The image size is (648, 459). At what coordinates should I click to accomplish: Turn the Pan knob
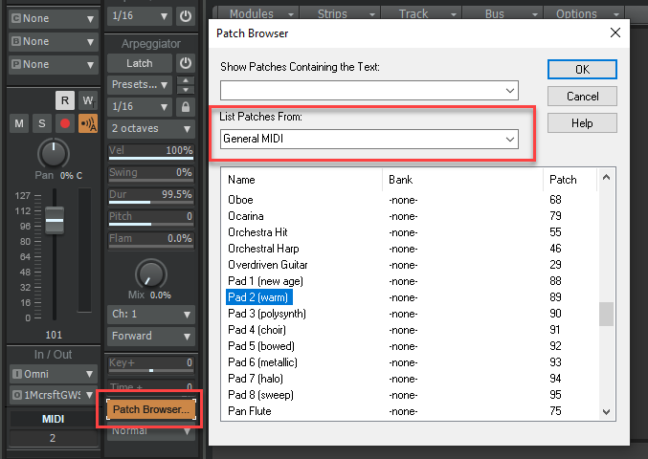54,153
